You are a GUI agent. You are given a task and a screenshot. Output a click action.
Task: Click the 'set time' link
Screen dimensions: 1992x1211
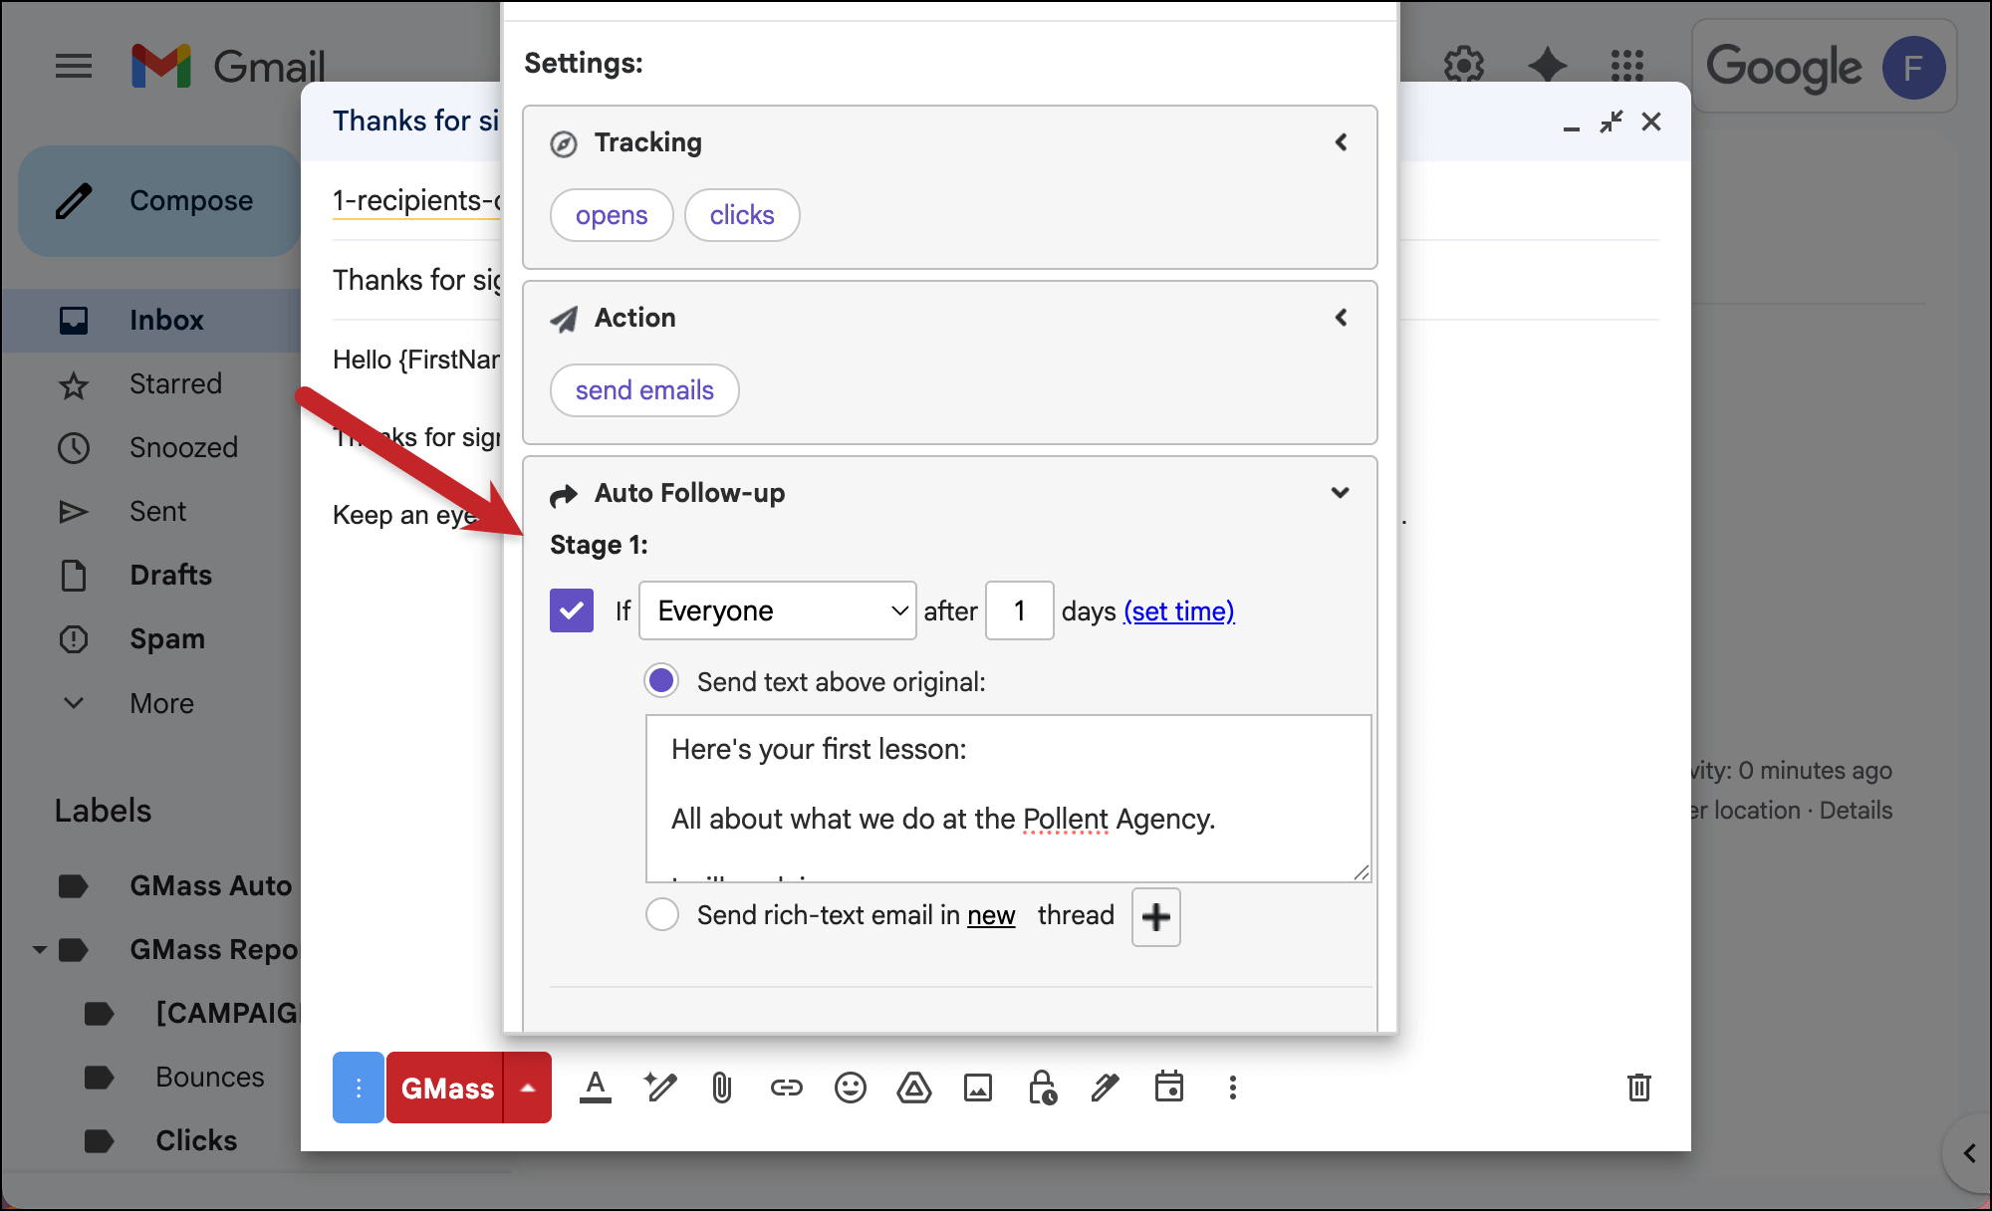click(x=1179, y=610)
